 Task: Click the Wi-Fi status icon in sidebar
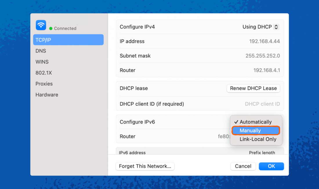click(41, 25)
